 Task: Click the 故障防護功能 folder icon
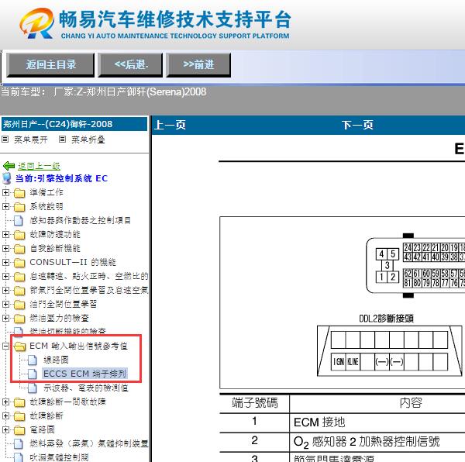[19, 235]
